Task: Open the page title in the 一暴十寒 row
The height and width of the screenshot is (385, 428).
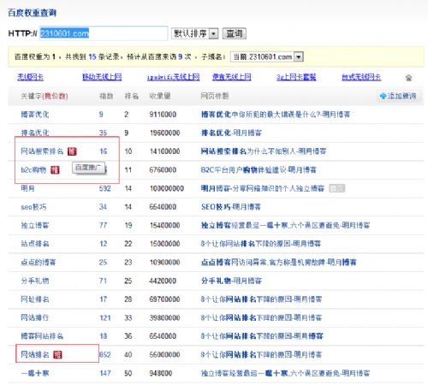Action: point(285,373)
